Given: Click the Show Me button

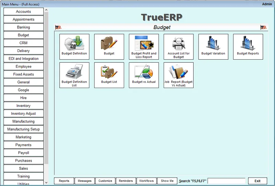Looking at the screenshot, I should pyautogui.click(x=167, y=181).
